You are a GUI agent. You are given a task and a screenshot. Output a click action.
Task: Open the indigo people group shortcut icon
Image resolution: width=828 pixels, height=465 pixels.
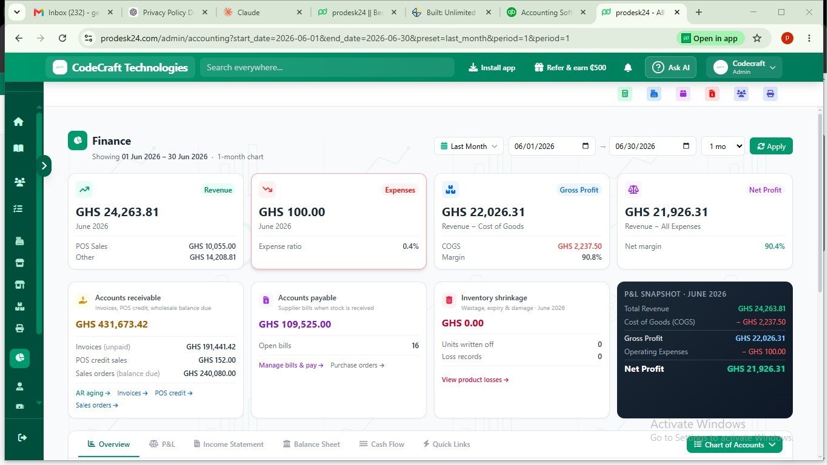[x=741, y=94]
